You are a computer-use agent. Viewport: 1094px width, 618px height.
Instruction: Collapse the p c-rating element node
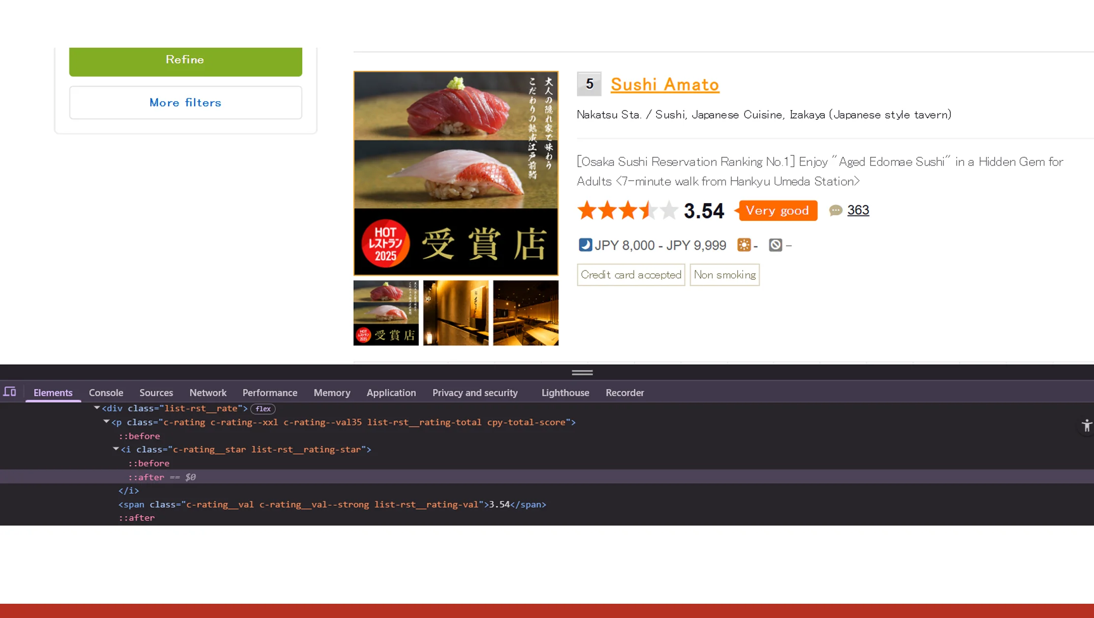pyautogui.click(x=106, y=422)
